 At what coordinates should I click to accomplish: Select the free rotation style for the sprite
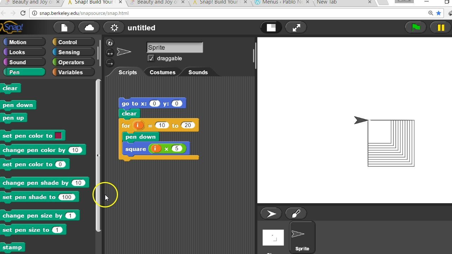110,43
